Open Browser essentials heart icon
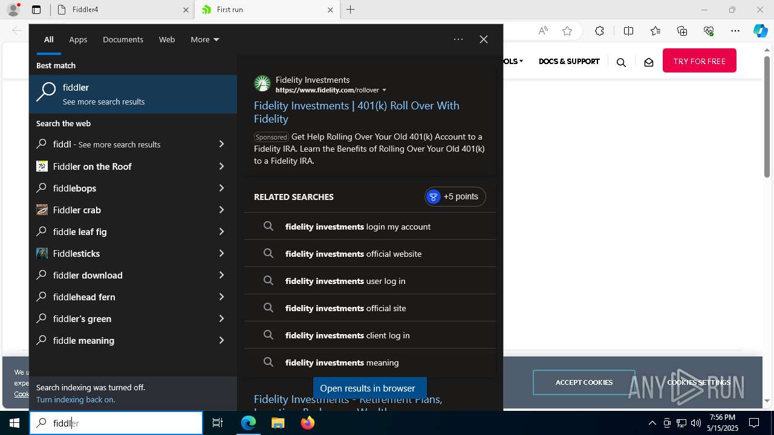 coord(709,31)
